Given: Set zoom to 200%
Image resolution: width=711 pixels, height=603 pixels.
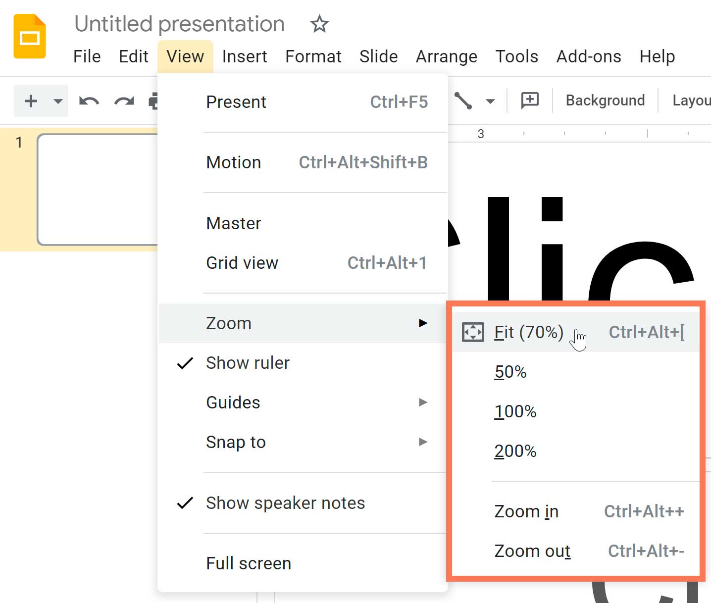Looking at the screenshot, I should click(515, 451).
